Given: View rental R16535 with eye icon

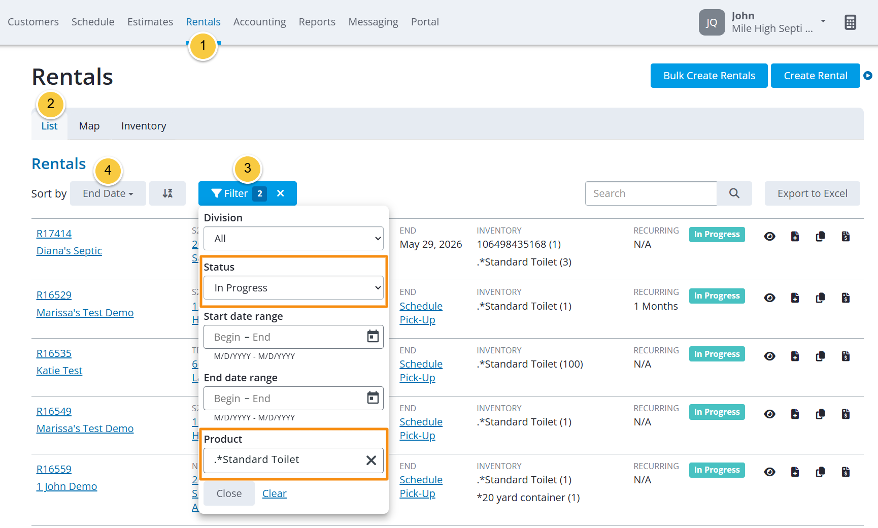Looking at the screenshot, I should tap(770, 356).
